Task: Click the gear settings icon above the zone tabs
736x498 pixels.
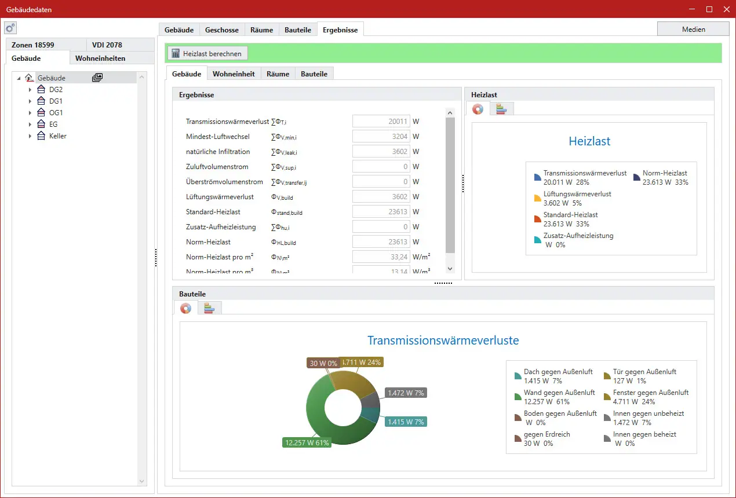Action: 10,28
